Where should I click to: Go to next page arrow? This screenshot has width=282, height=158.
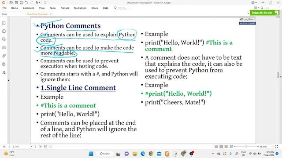click(x=35, y=147)
